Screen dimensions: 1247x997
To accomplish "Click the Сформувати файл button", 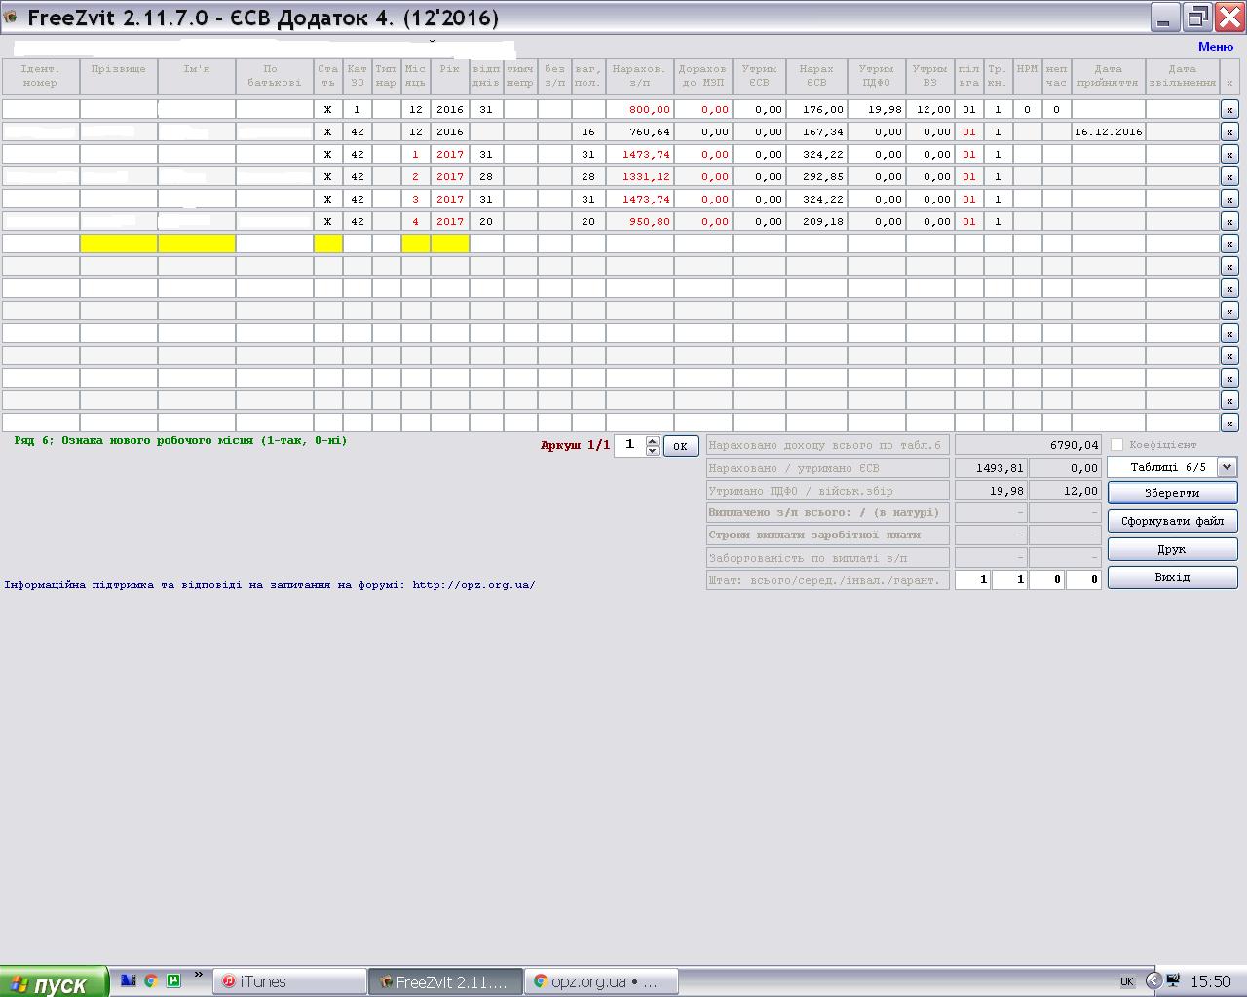I will pos(1172,521).
